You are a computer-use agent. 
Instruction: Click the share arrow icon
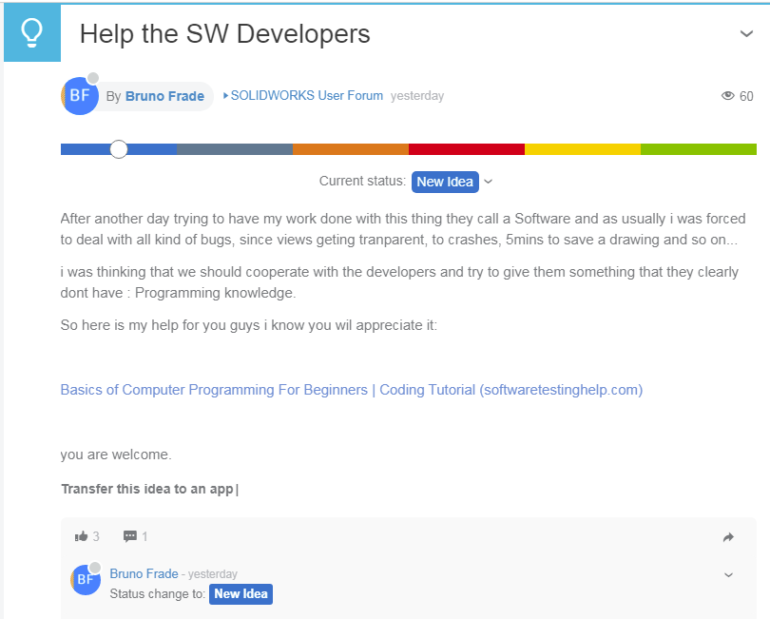pyautogui.click(x=728, y=537)
